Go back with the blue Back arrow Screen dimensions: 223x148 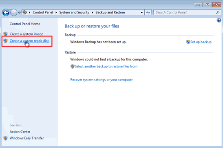tap(6, 13)
